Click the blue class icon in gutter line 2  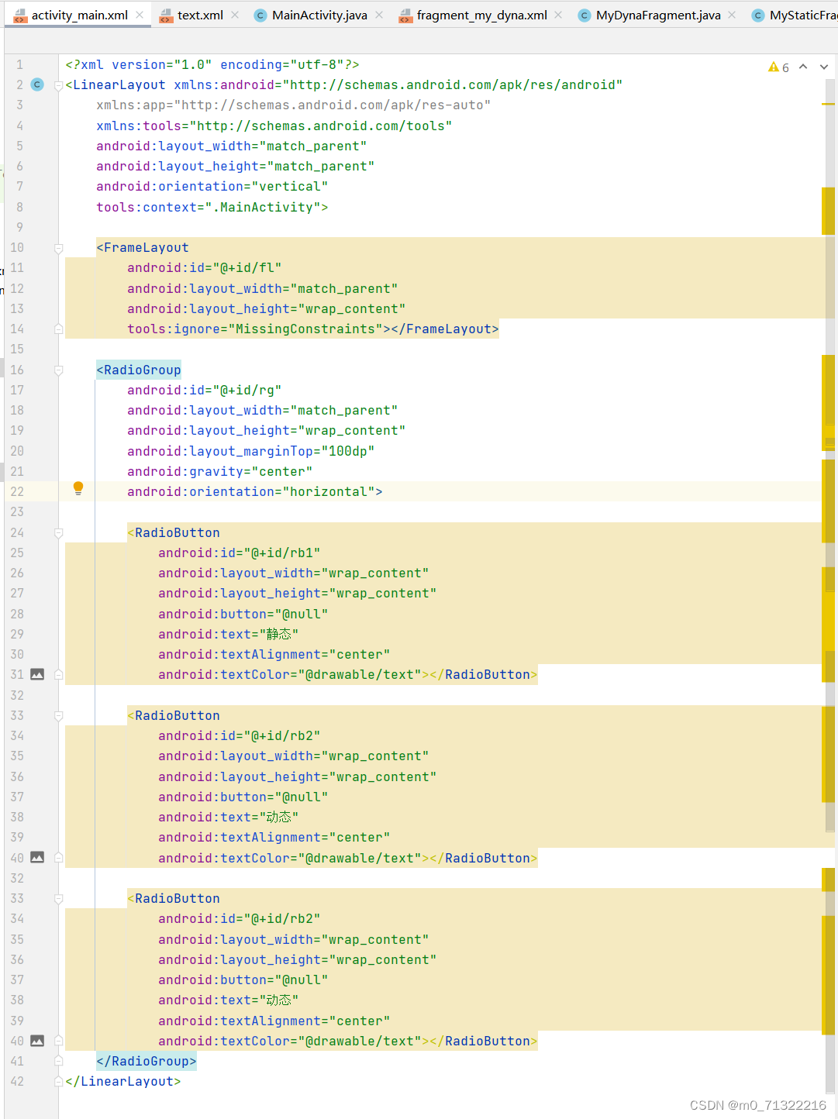tap(36, 84)
